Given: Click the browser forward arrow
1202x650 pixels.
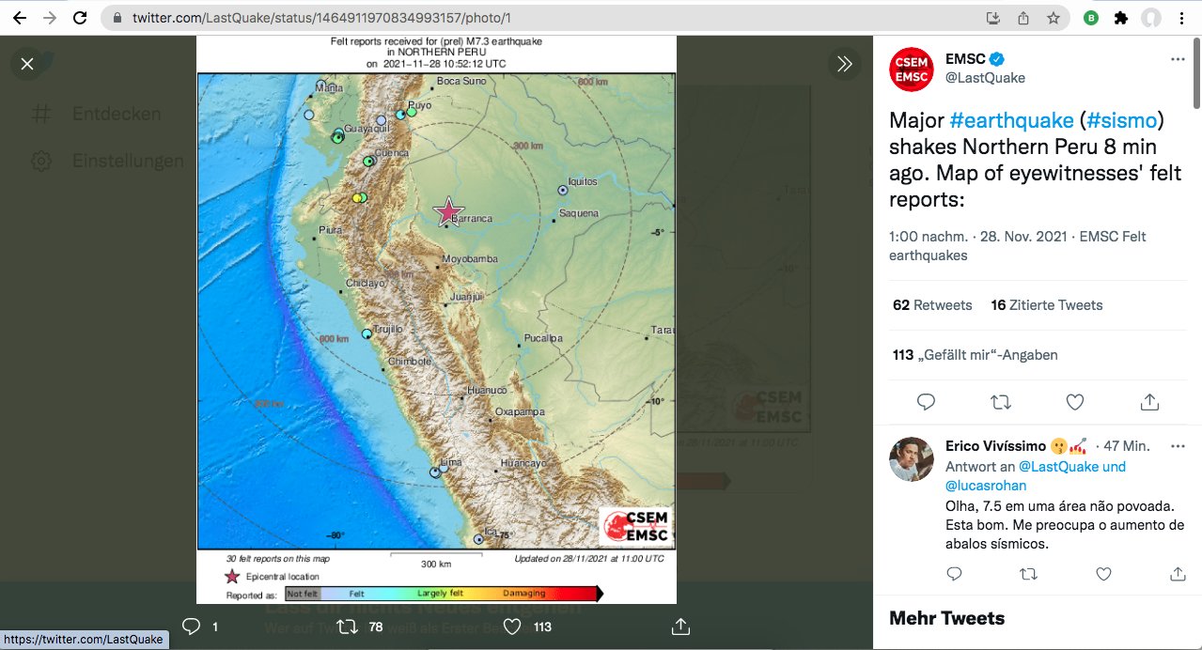Looking at the screenshot, I should click(50, 18).
